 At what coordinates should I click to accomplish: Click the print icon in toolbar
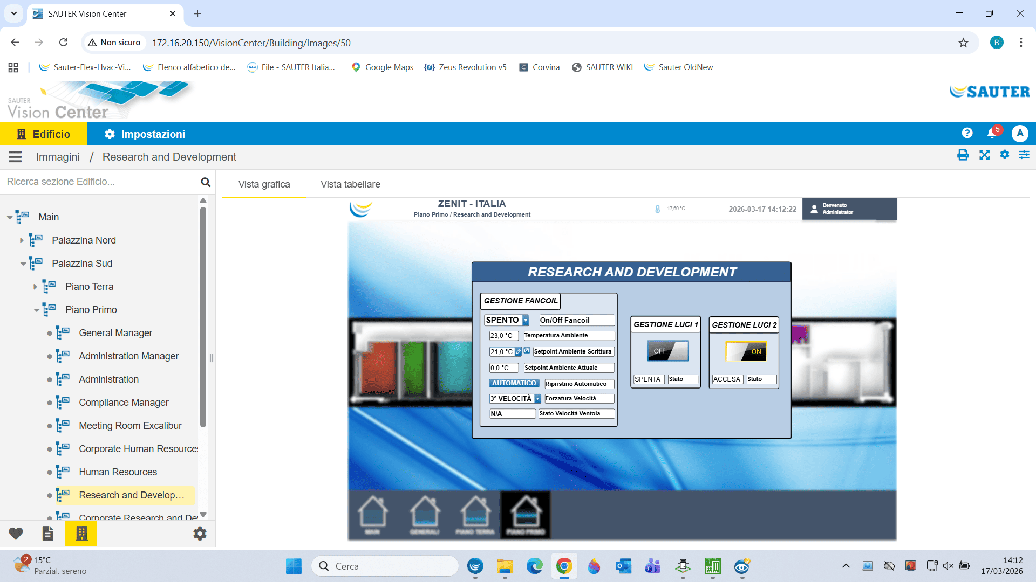963,155
